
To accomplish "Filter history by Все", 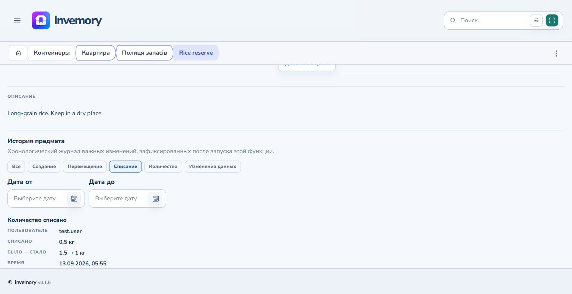I will tap(16, 167).
